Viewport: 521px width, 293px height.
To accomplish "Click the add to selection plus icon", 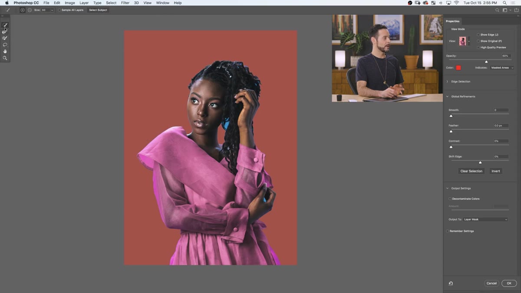I will pos(23,10).
